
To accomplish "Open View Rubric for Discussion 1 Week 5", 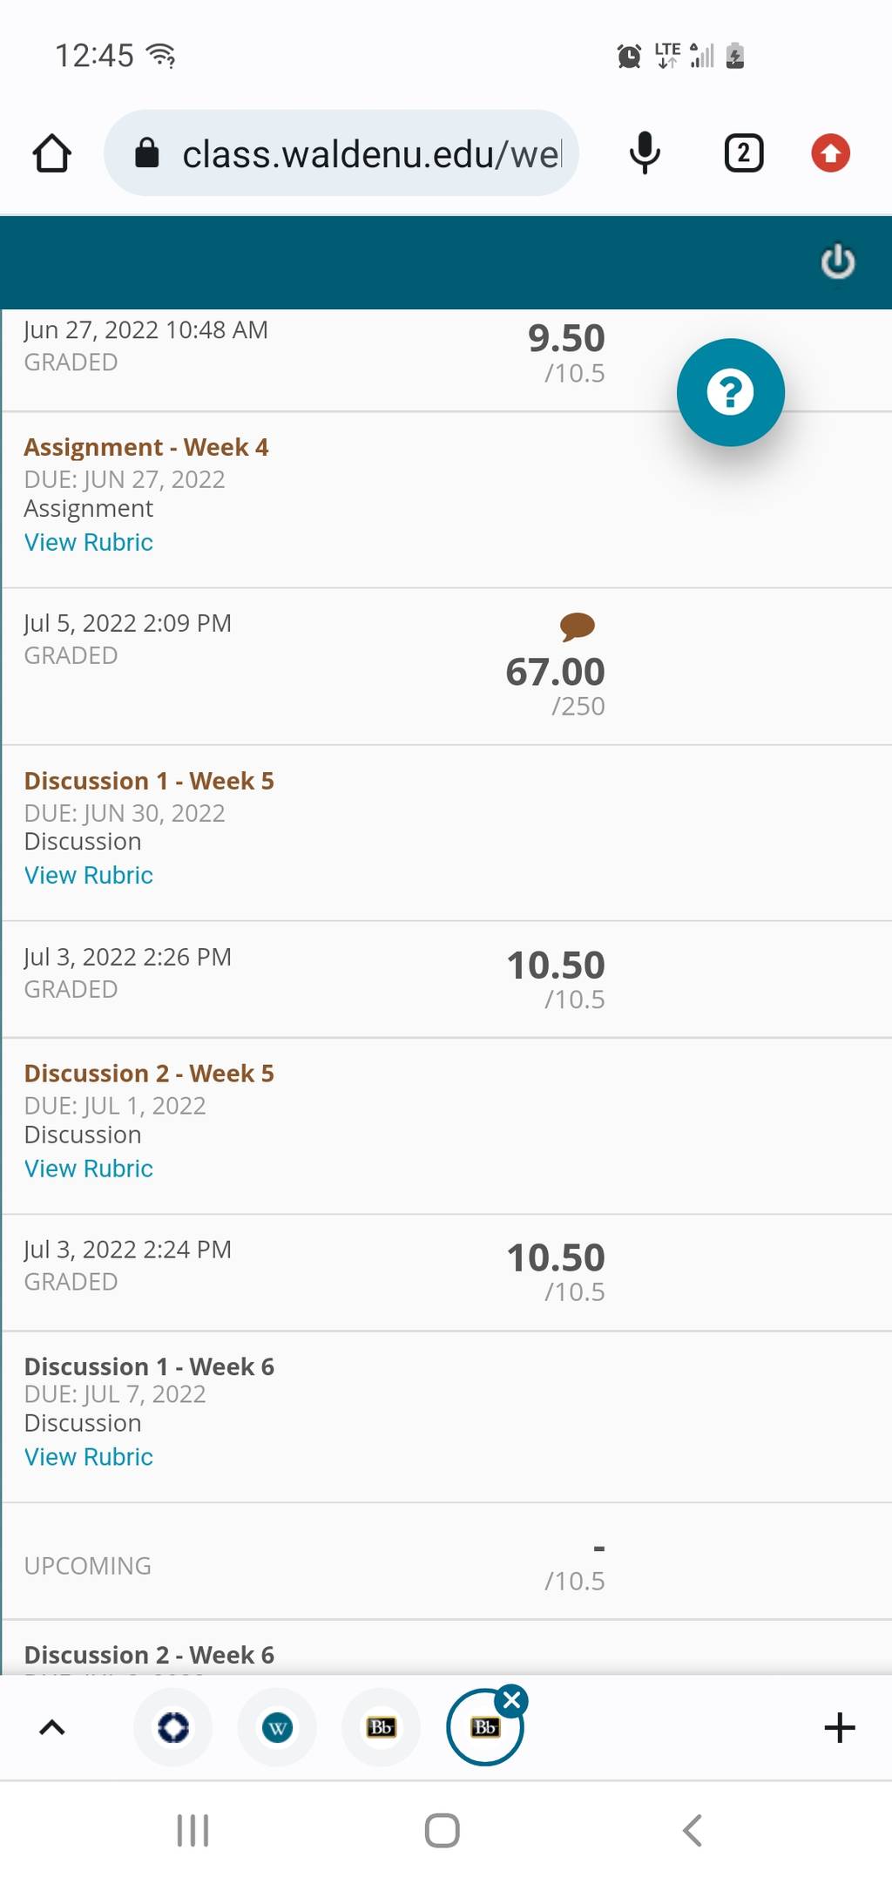I will point(89,875).
